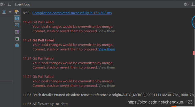Click the bold 11:21 Git Pull Failed entry

pyautogui.click(x=43, y=40)
